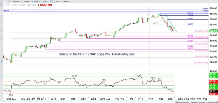Open the Settings dropdown menu

[x=66, y=1]
